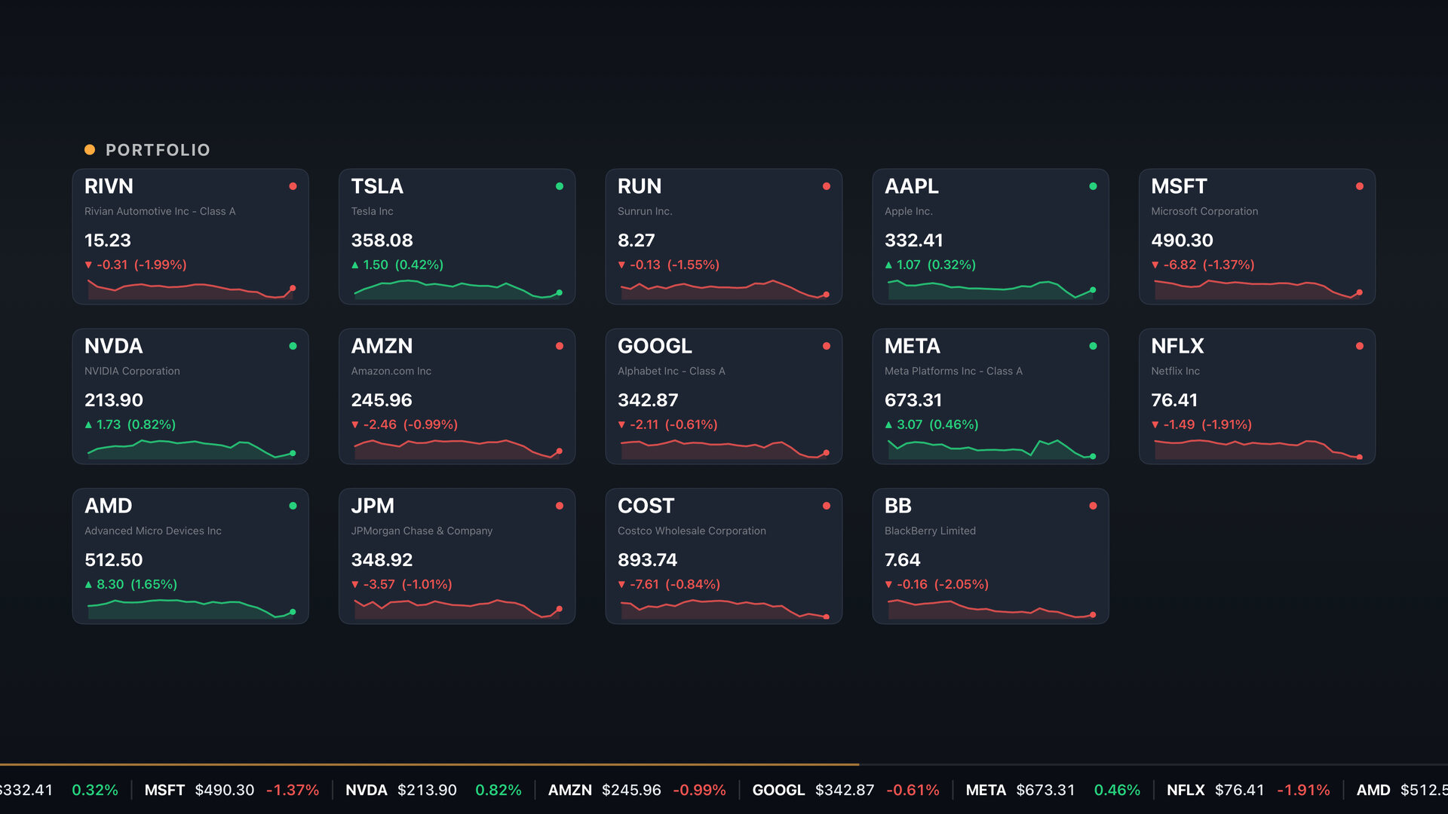Click the NVIDIA Corporation company name
1448x814 pixels.
tap(132, 371)
